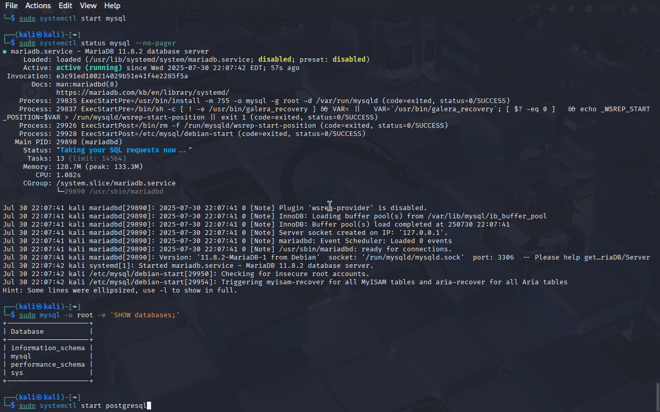Click 'Main PID: 29890 (mariadbd)' line
The height and width of the screenshot is (412, 660).
(x=69, y=142)
